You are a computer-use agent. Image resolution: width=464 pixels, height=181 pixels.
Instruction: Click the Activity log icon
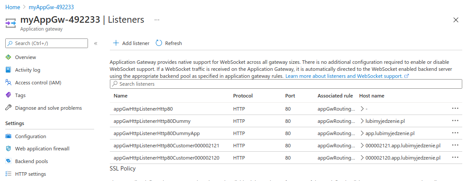(x=8, y=70)
